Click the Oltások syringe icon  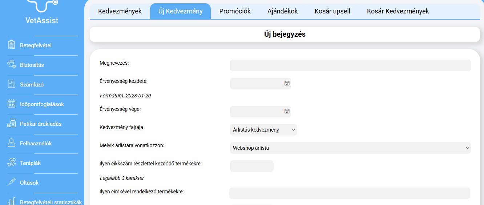pos(12,182)
